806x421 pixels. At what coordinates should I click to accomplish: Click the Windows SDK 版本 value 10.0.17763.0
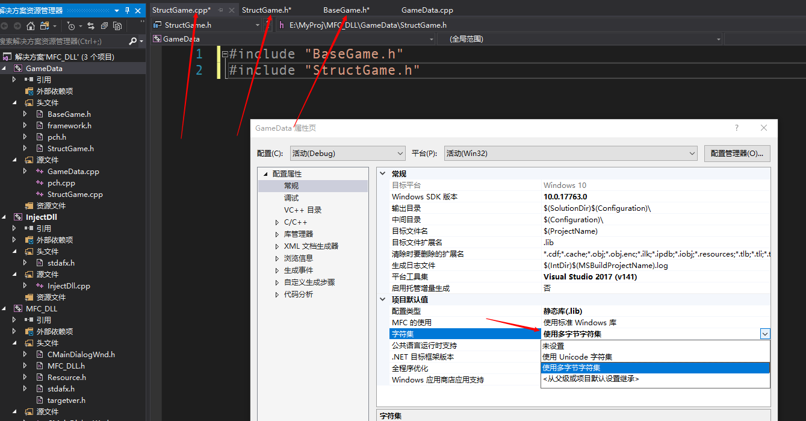565,196
